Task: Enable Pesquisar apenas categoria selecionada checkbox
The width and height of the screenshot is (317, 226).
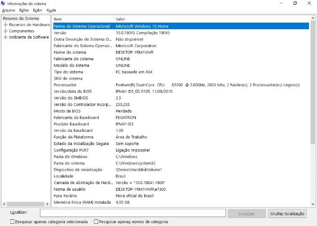Action: point(12,222)
